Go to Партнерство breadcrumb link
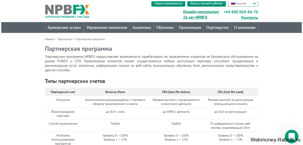The image size is (303, 145). (x=65, y=39)
